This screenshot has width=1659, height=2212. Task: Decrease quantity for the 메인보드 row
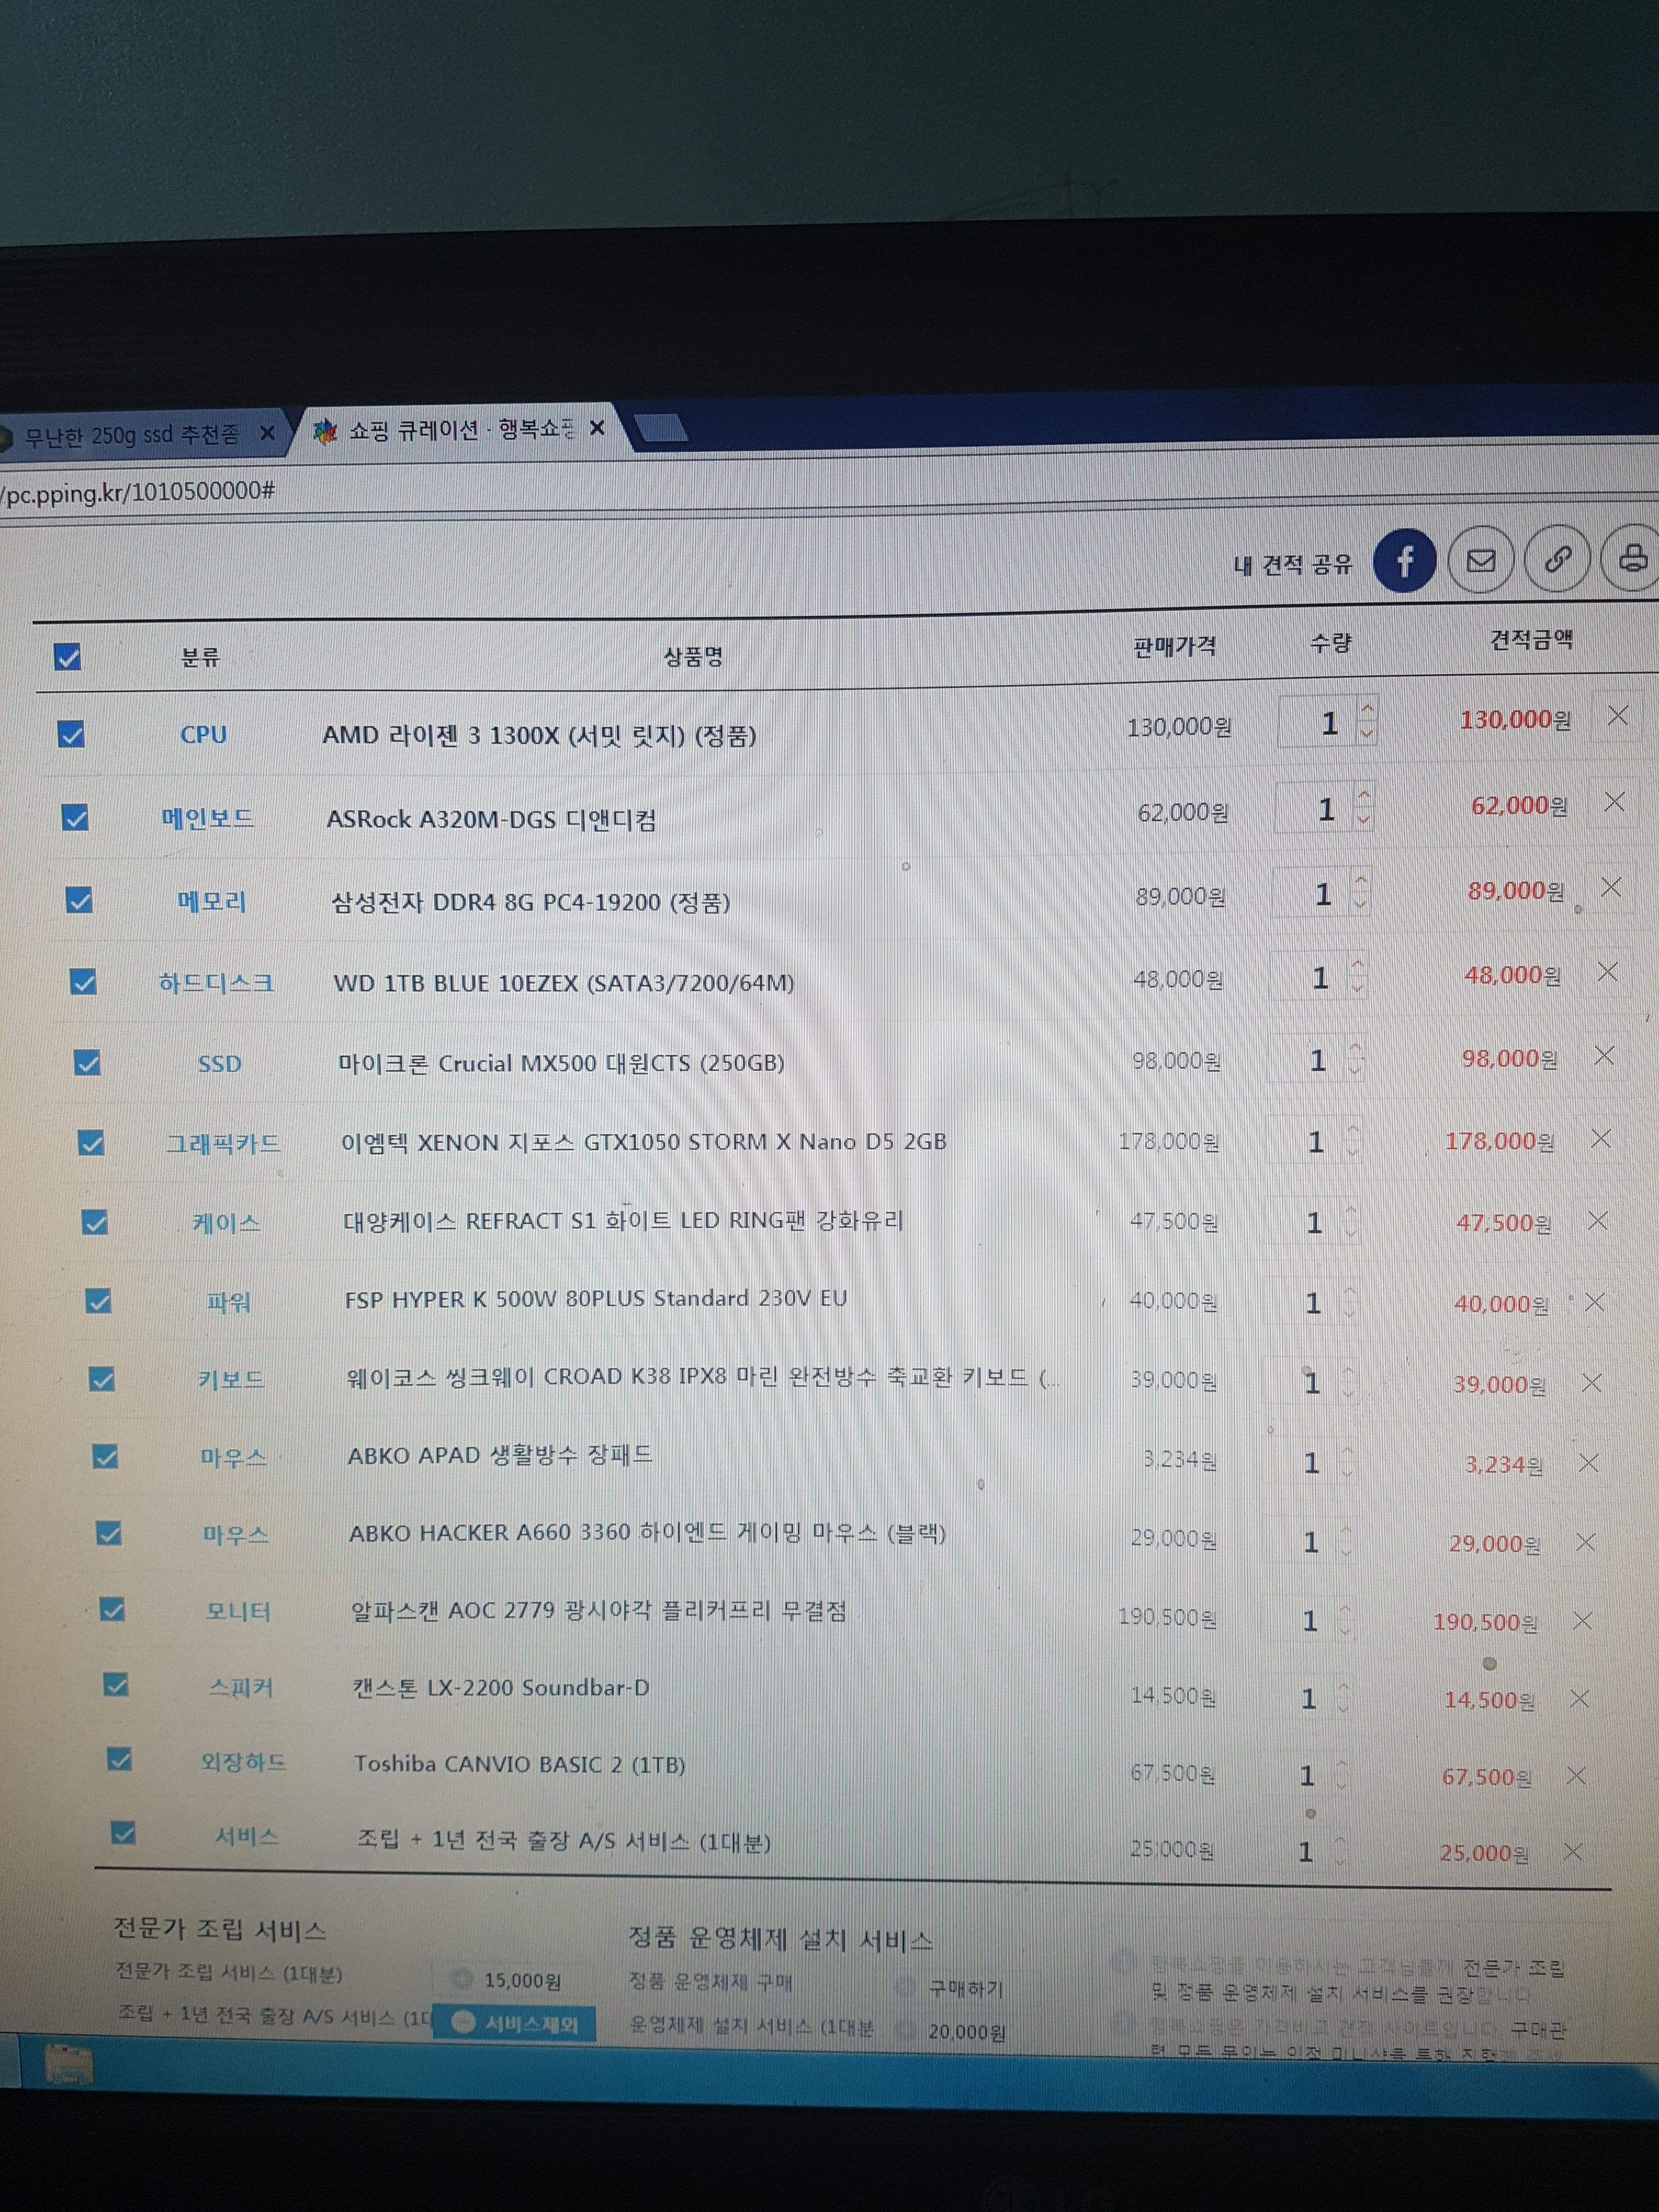pos(1364,819)
